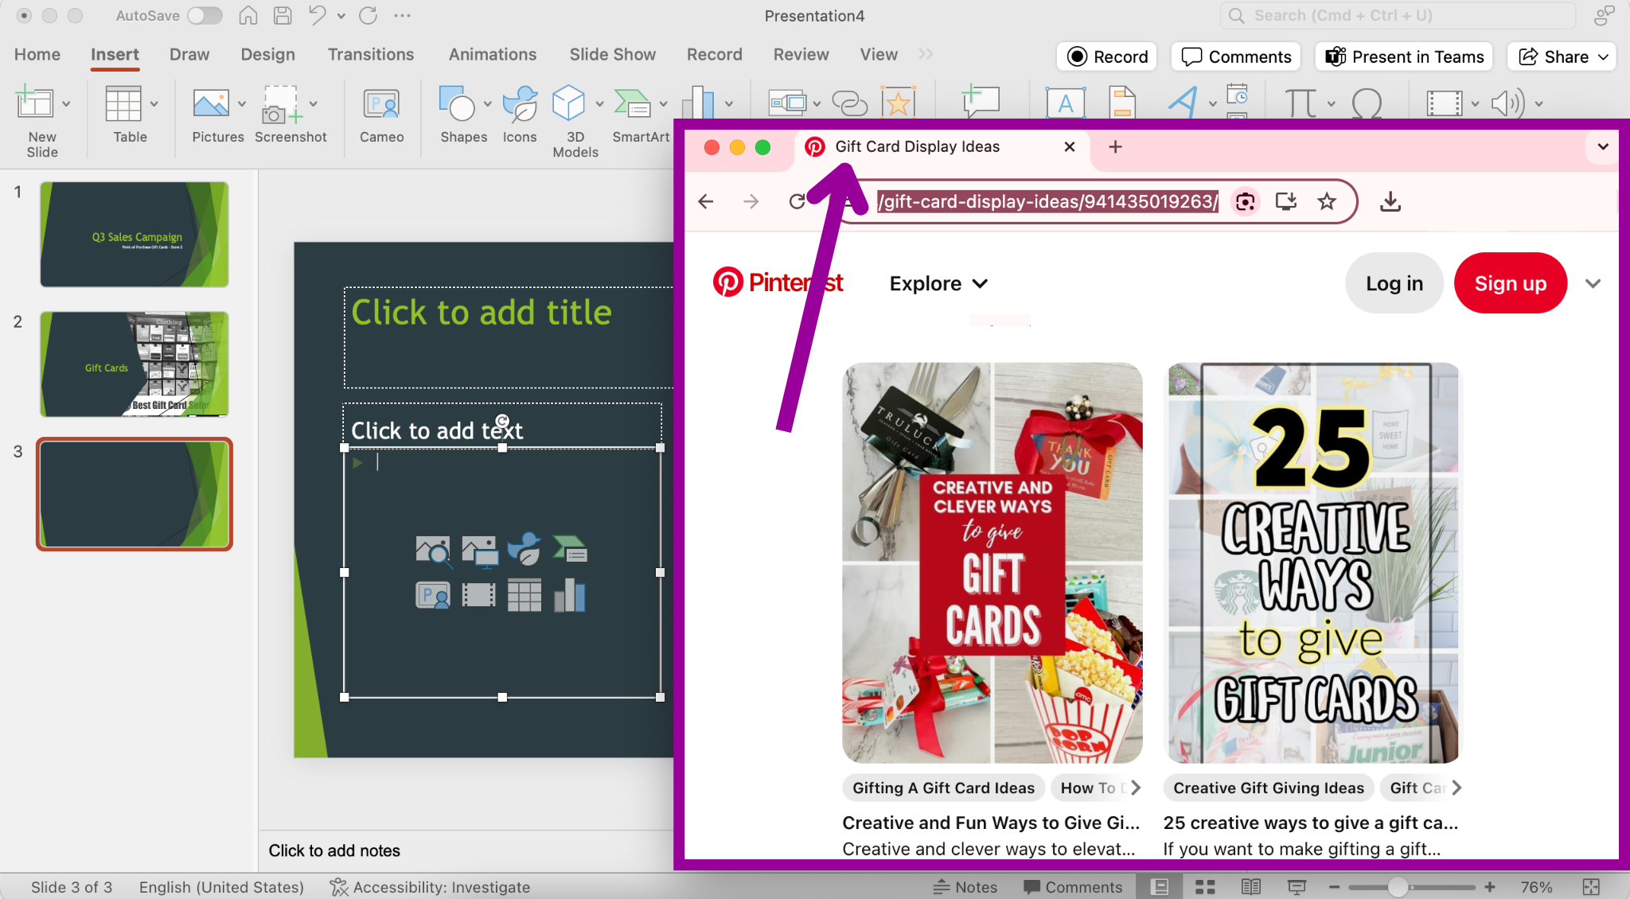This screenshot has height=899, width=1630.
Task: Click Pinterest Log in button
Action: point(1394,283)
